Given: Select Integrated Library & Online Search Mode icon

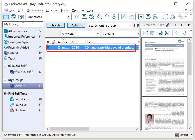Looking at the screenshot, I should tap(21, 17).
